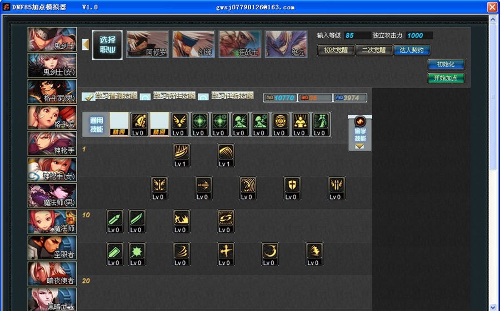Click the curved arc slash skill showing Lv 1
The width and height of the screenshot is (500, 311).
coord(226,155)
